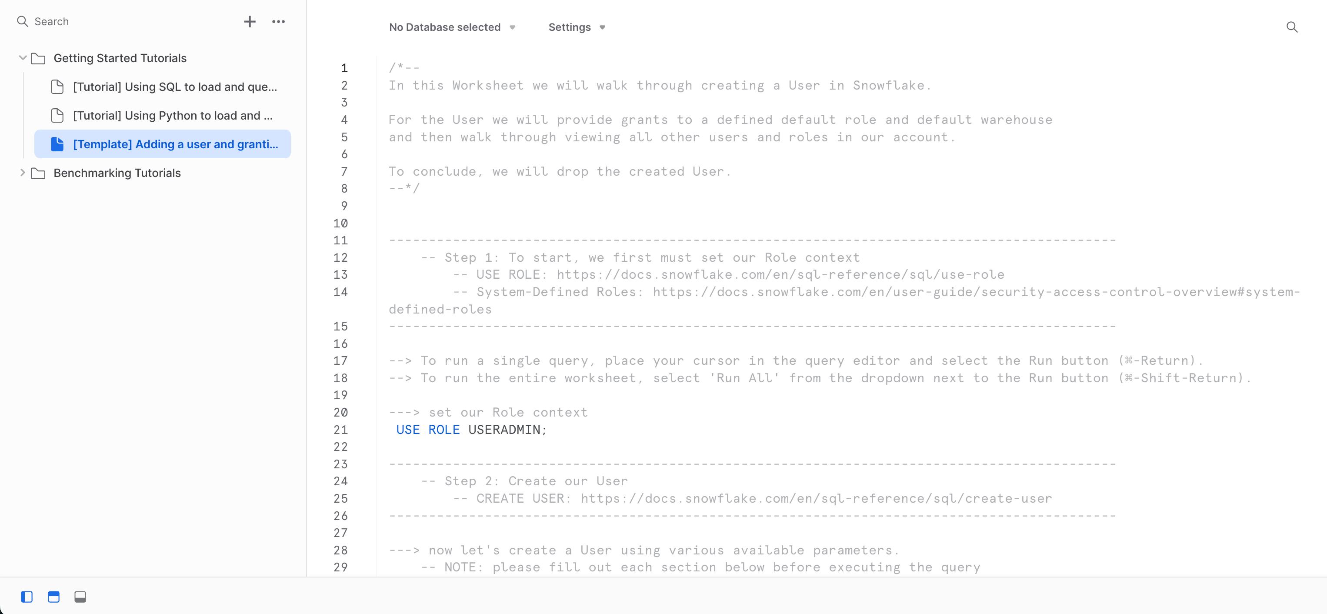Click the search icon in sidebar
This screenshot has width=1327, height=614.
(22, 21)
